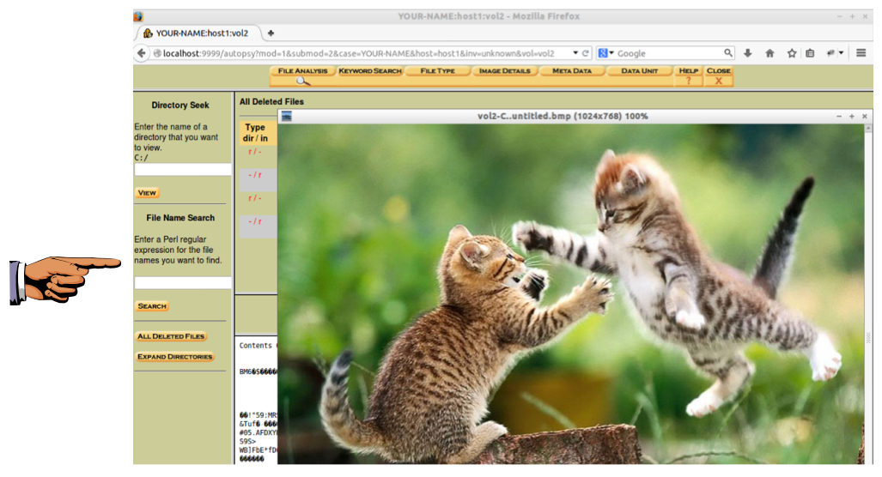Click the Expand Directories button
Viewport: 882px width, 477px height.
pos(175,357)
